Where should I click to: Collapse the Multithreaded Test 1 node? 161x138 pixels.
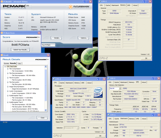click(x=8, y=96)
